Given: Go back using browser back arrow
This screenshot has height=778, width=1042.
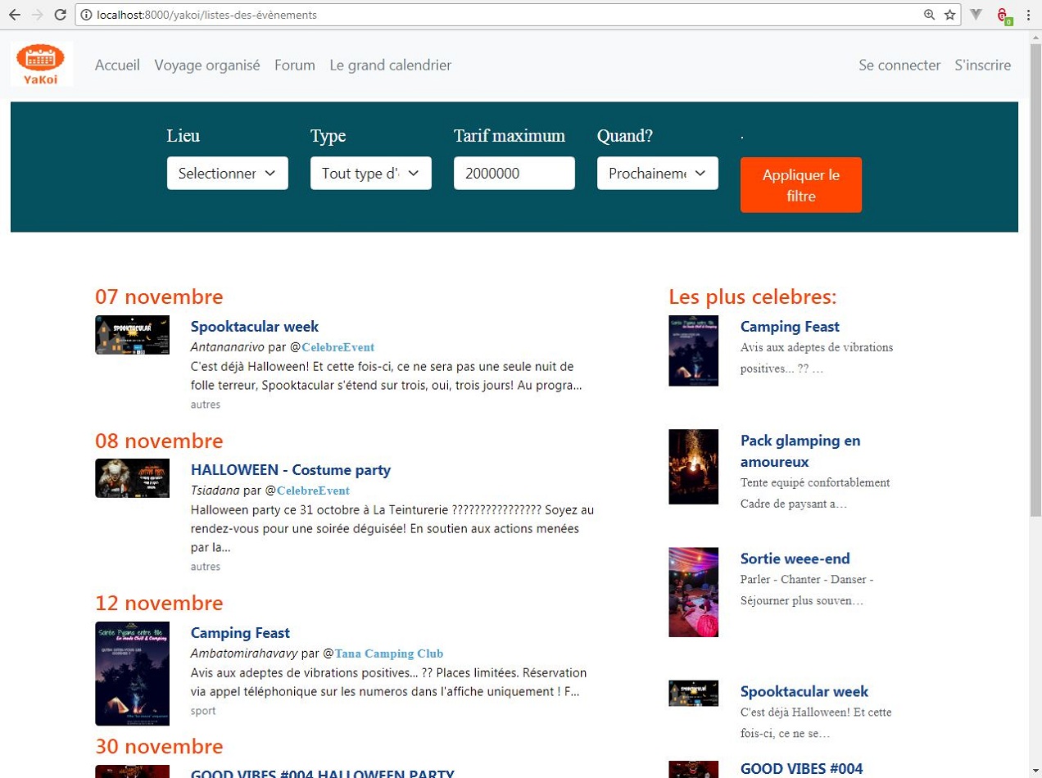Looking at the screenshot, I should [x=15, y=15].
